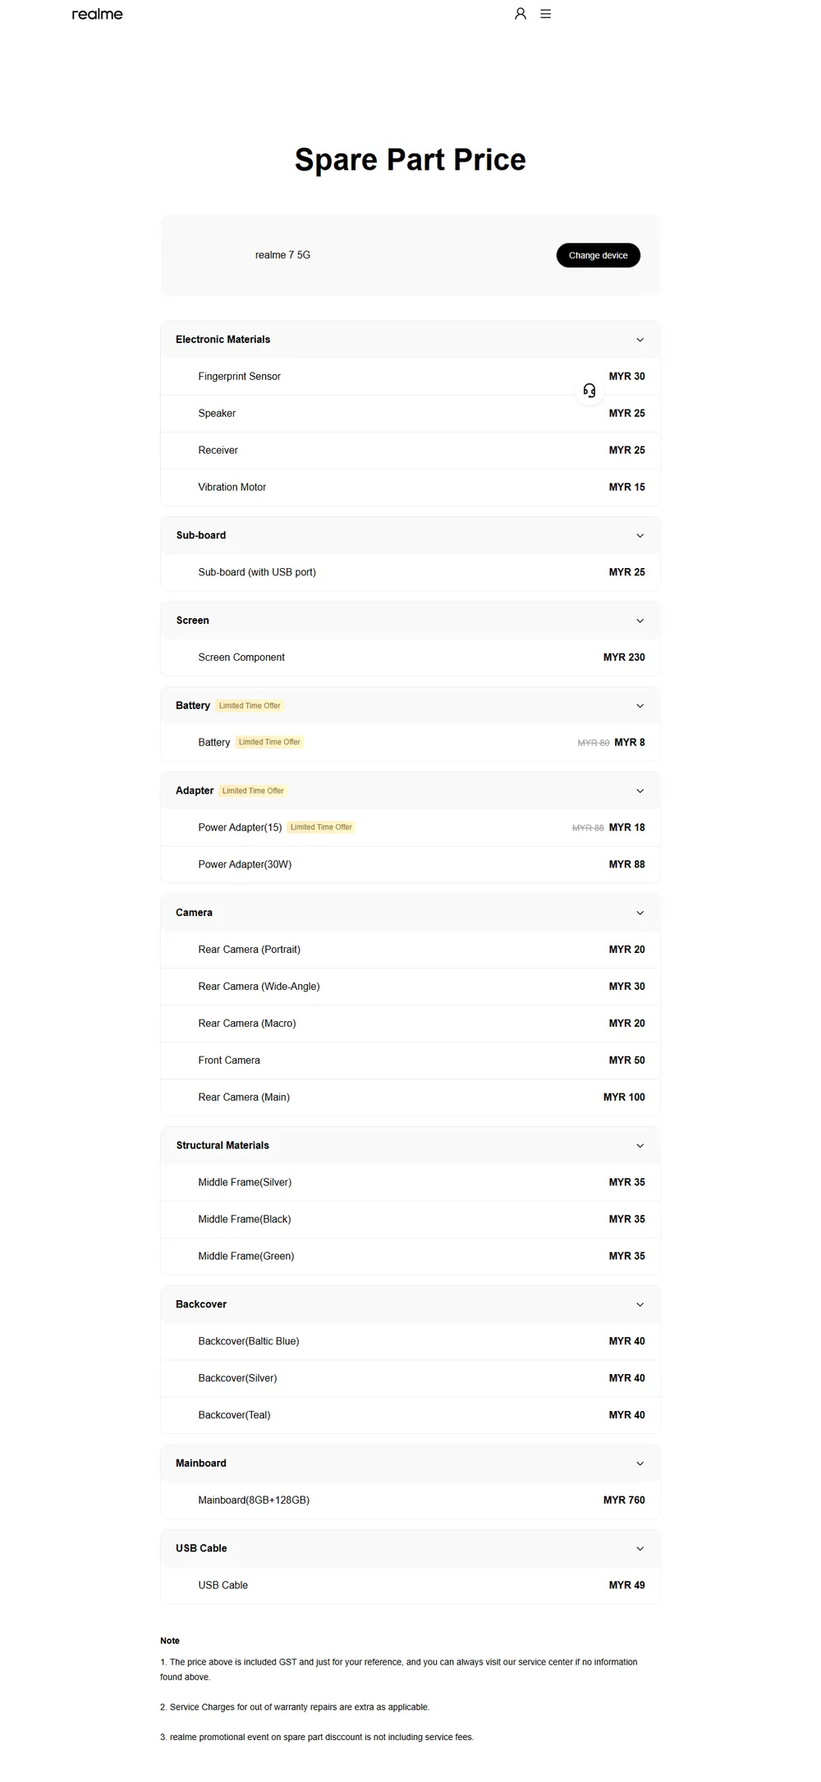Collapse the Screen section chevron
The image size is (821, 1782).
[x=640, y=621]
